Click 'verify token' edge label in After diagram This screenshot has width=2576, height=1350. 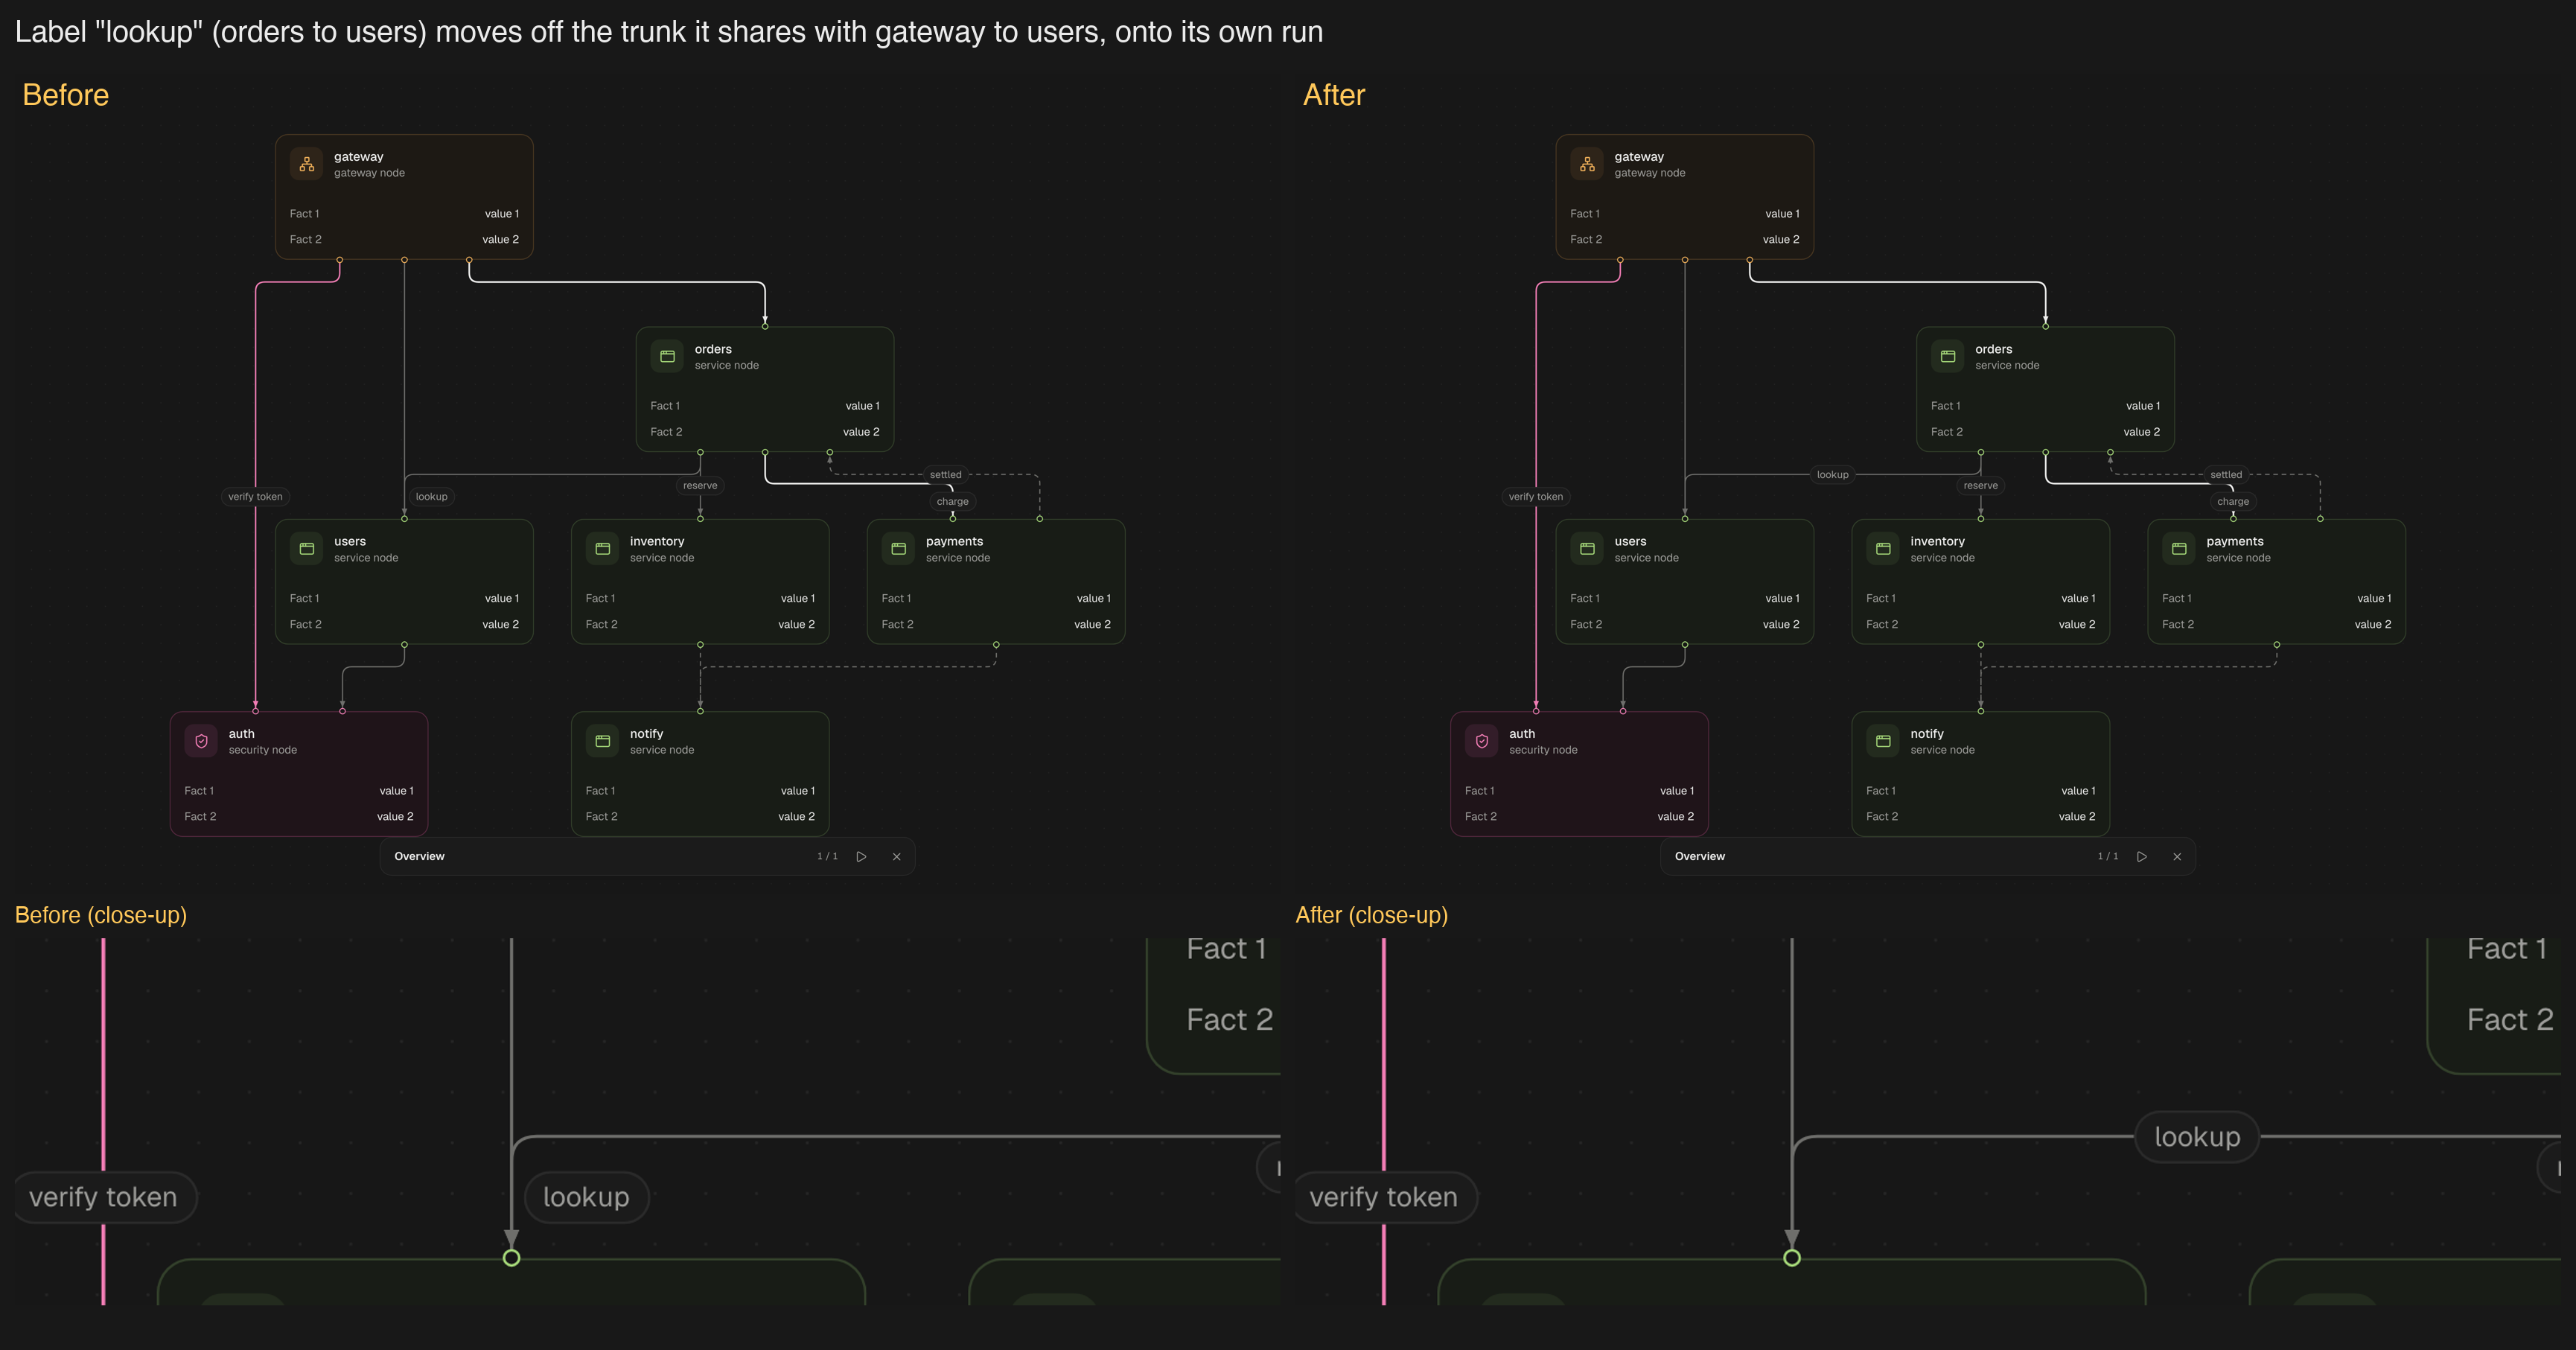pyautogui.click(x=1536, y=497)
